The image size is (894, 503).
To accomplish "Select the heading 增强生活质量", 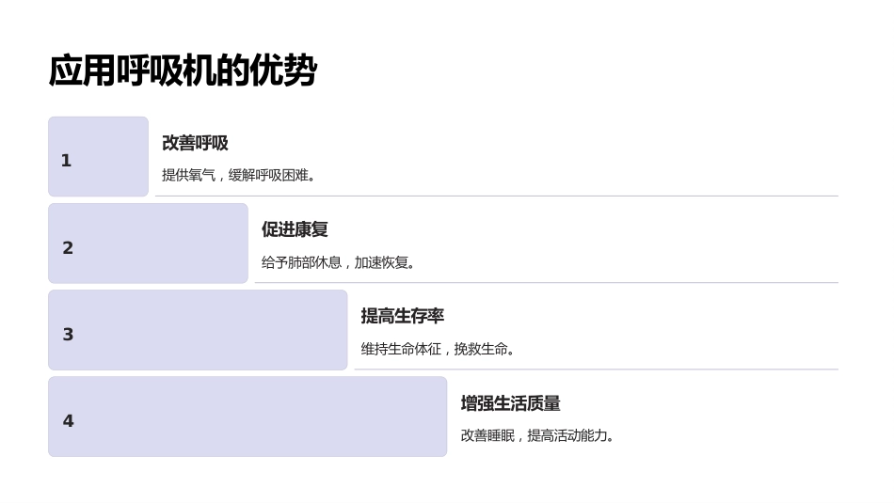I will (510, 403).
